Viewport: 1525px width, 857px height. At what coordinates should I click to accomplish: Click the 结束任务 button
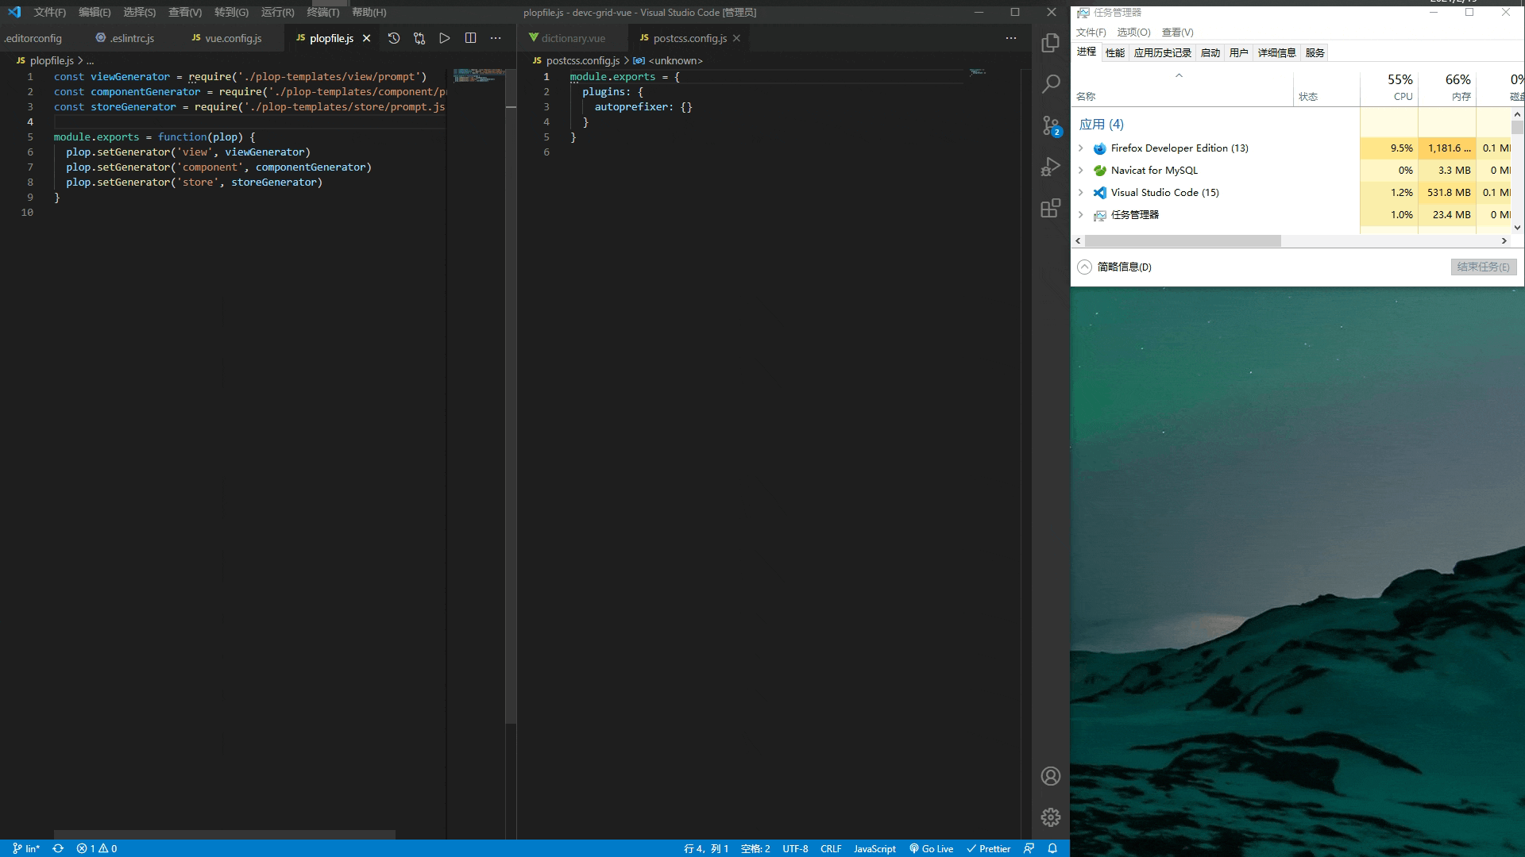point(1484,267)
